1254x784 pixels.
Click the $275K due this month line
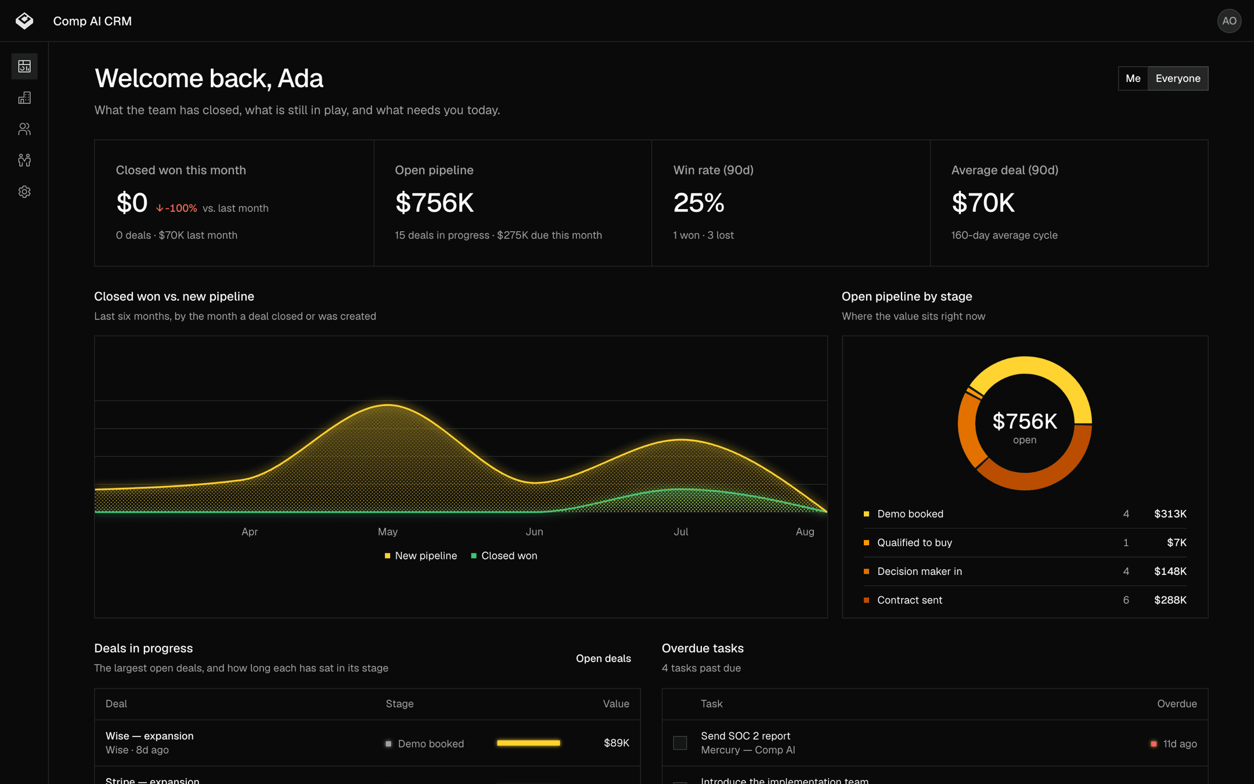[549, 235]
